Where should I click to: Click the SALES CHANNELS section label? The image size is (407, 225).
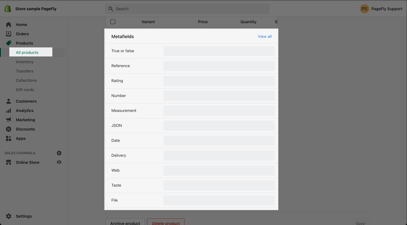[x=20, y=153]
